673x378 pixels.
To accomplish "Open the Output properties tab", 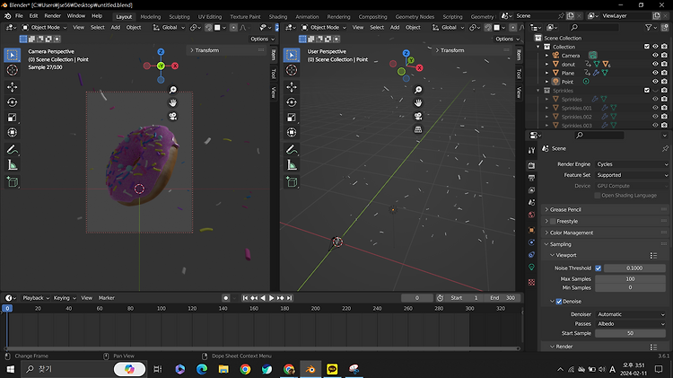I will 531,178.
